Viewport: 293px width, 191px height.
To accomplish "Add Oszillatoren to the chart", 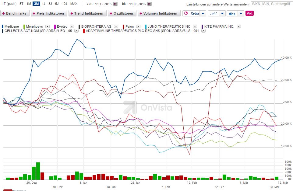I will coord(122,13).
